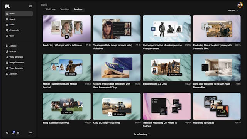Click the 04:53 duration of Motion Transfer
Viewport: 247px width, 139px height.
[88, 84]
